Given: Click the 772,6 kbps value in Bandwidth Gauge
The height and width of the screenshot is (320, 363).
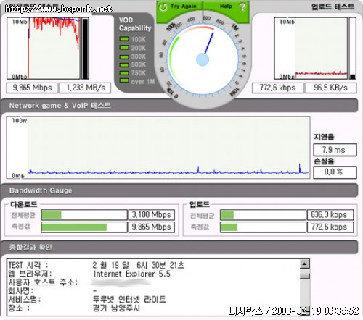Looking at the screenshot, I should tap(330, 227).
